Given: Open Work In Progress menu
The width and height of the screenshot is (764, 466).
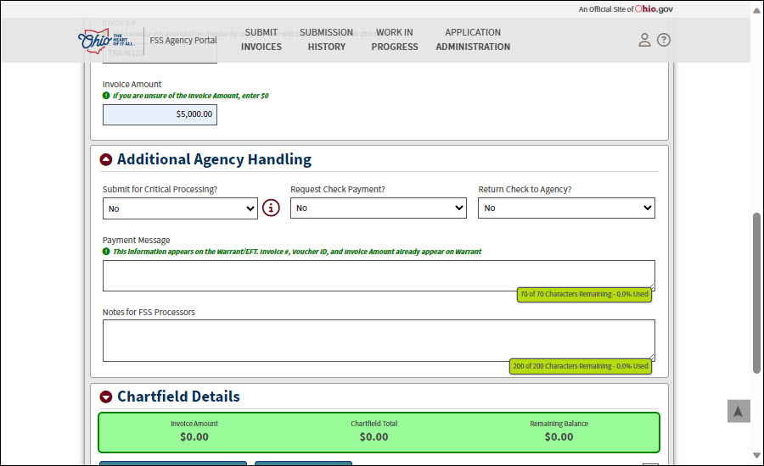Looking at the screenshot, I should [x=395, y=40].
